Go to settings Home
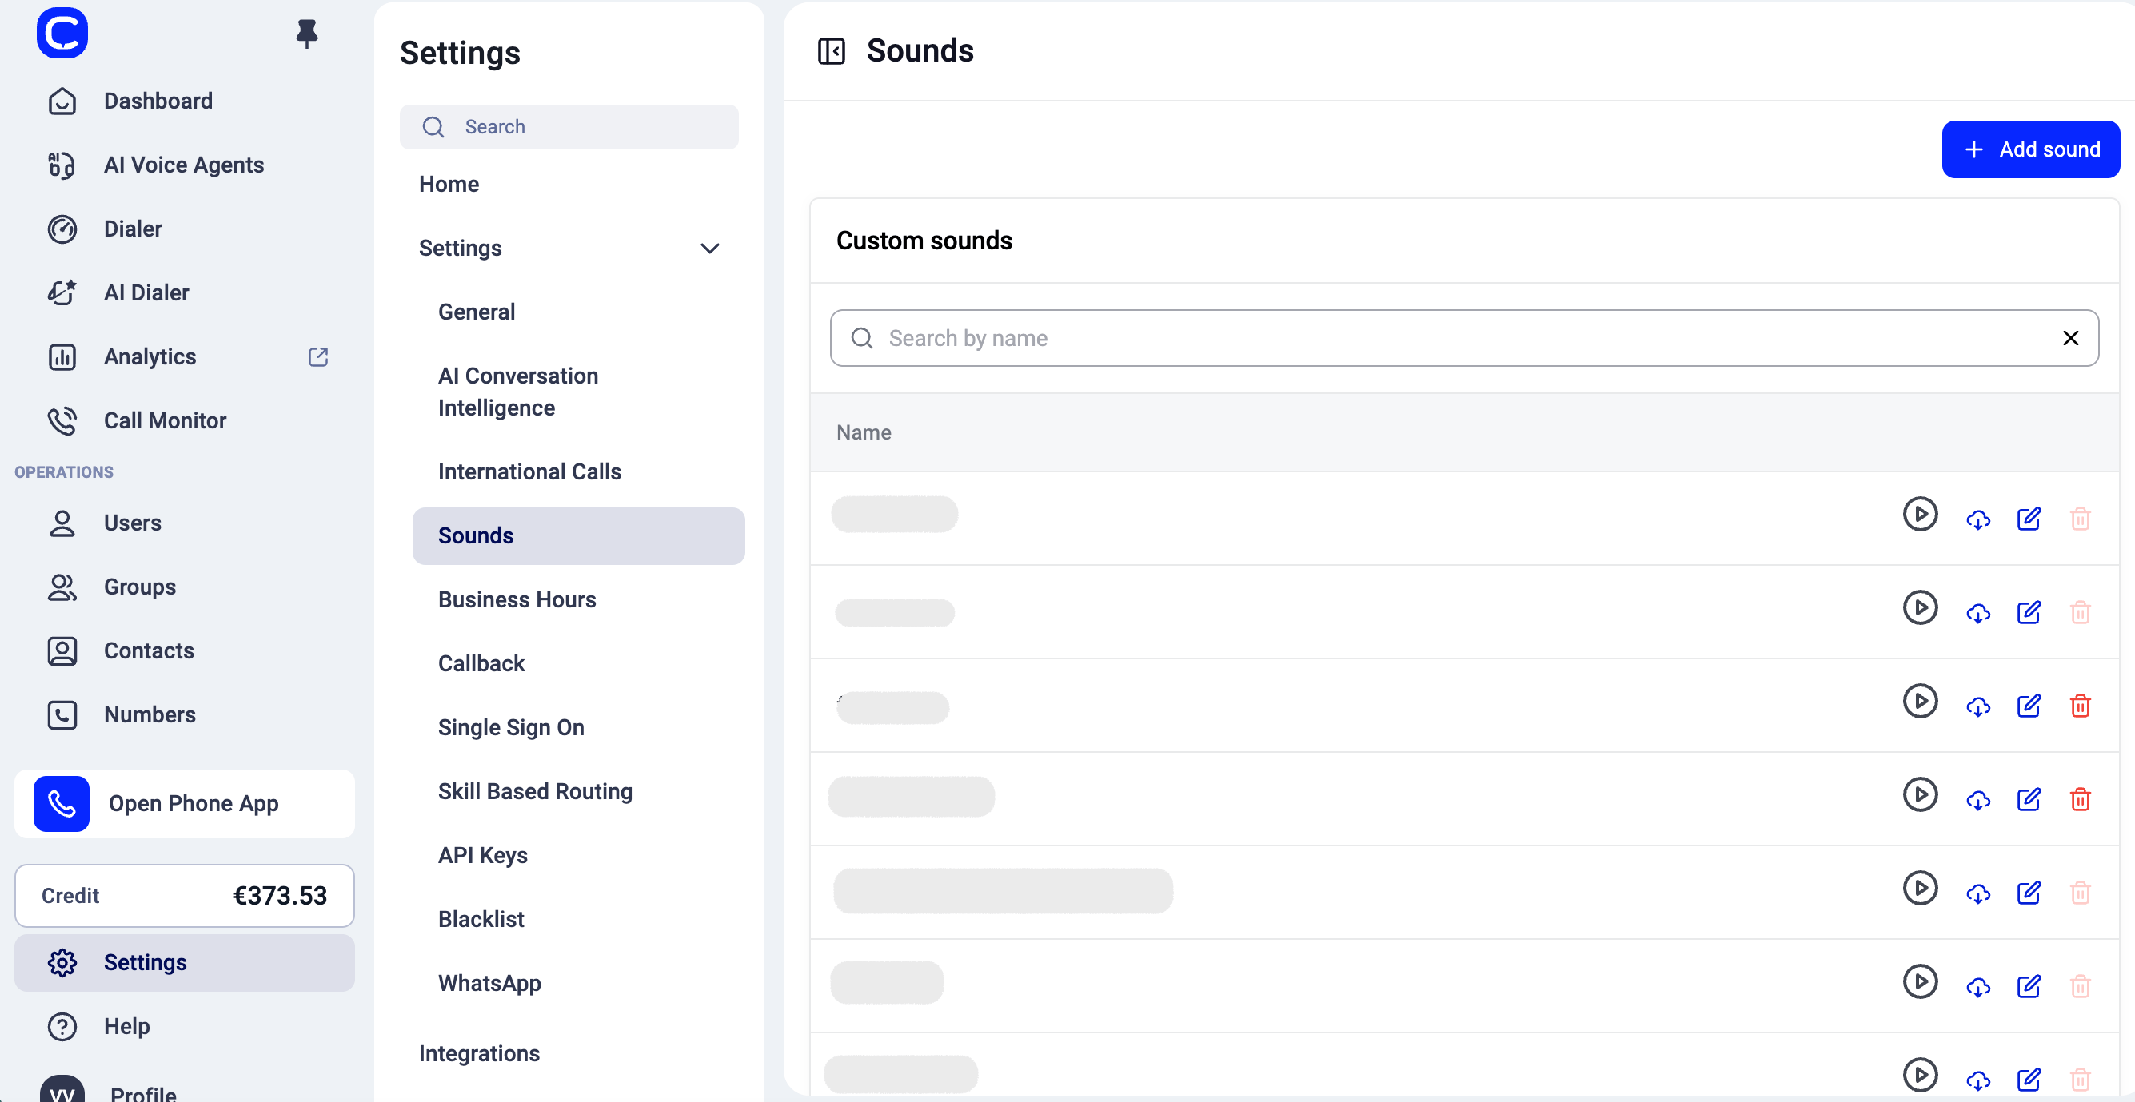Screen dimensions: 2135x1102 pos(449,184)
